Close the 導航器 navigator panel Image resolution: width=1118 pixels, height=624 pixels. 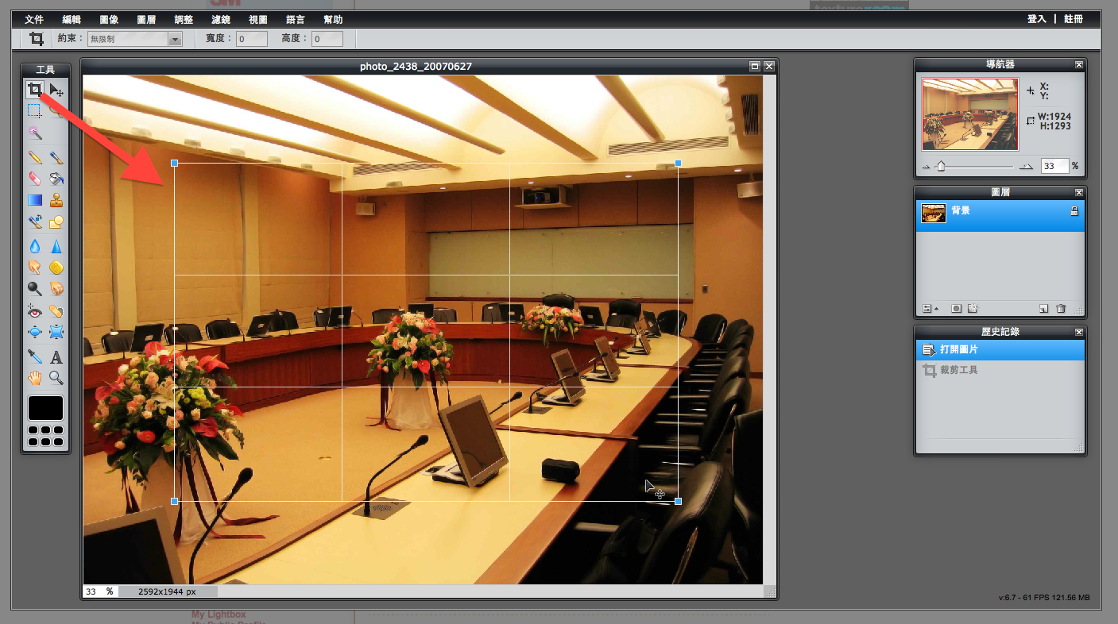point(1078,64)
